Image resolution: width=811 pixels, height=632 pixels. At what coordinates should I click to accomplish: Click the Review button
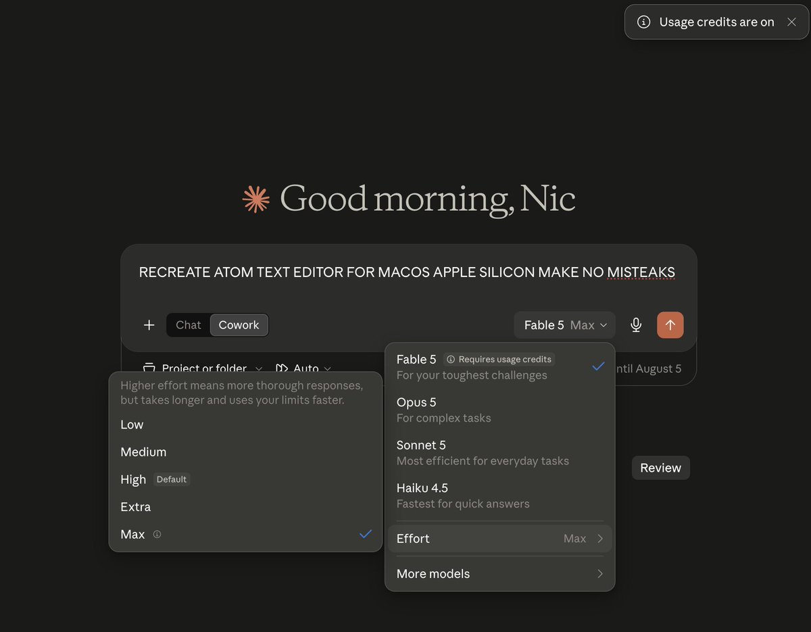click(661, 468)
